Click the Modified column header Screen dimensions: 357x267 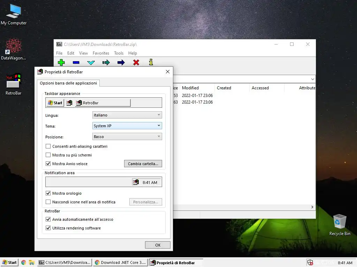click(x=197, y=88)
